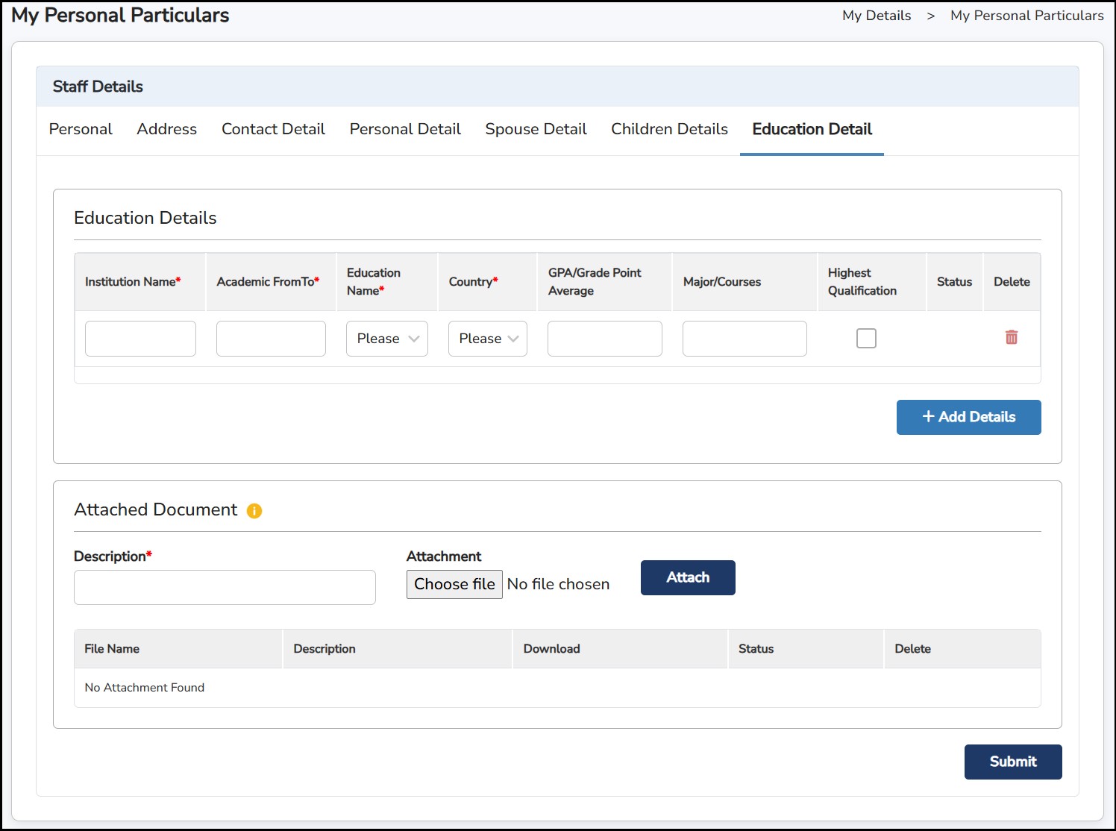Switch to the Personal tab
Viewport: 1116px width, 831px height.
coord(81,129)
